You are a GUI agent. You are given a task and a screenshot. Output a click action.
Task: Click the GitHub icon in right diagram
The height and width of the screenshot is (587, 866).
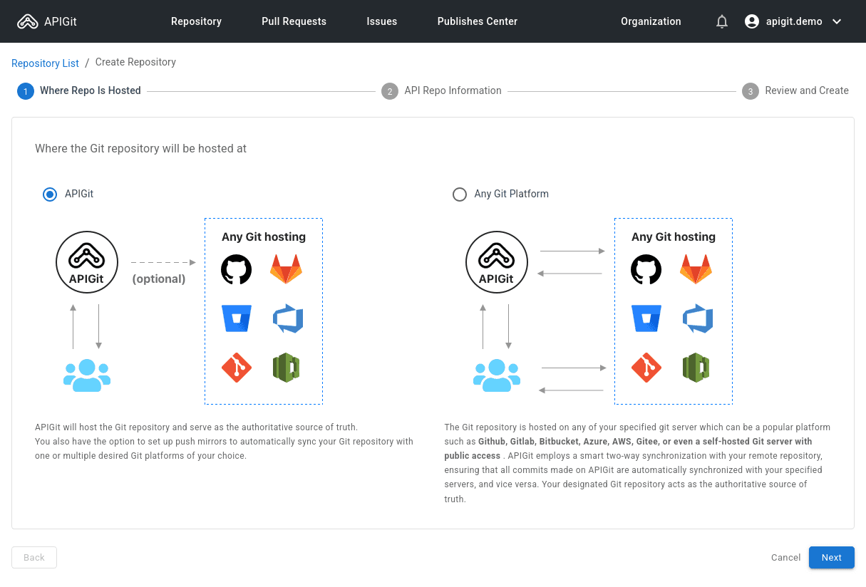pyautogui.click(x=646, y=270)
